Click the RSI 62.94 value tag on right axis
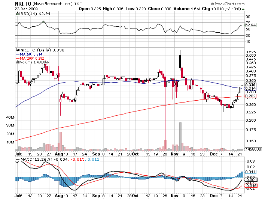The image size is (262, 199). tap(250, 25)
